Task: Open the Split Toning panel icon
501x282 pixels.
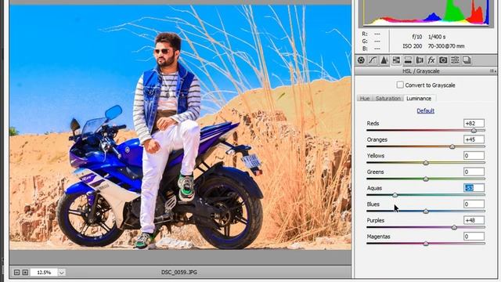Action: coord(408,60)
